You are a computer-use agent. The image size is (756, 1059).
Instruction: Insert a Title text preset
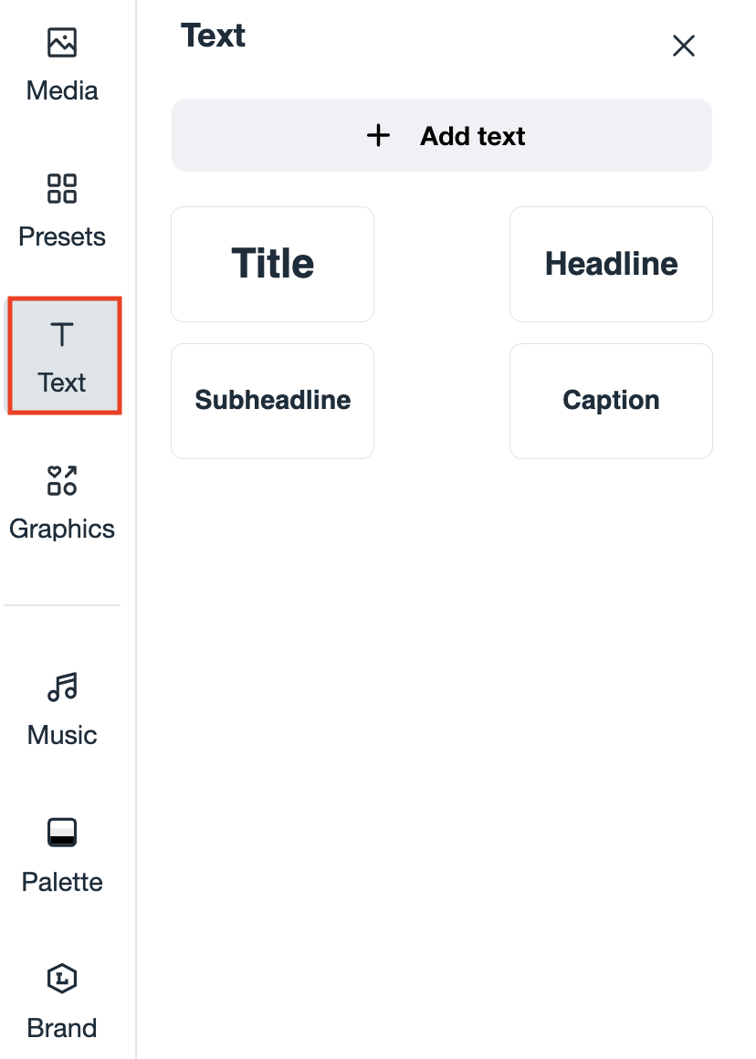coord(272,264)
